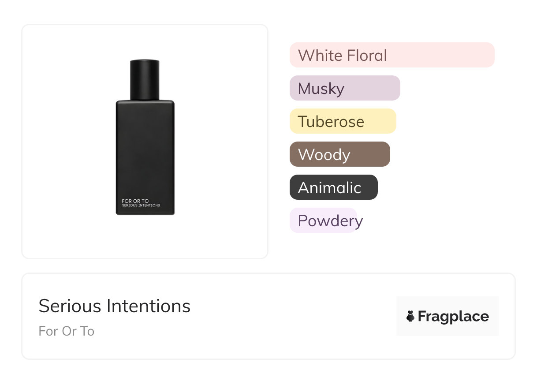Click the product image card background
The image size is (537, 381).
pyautogui.click(x=145, y=142)
